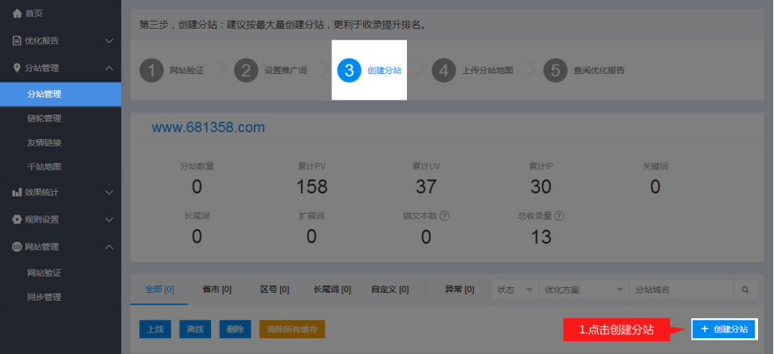Open the 优化方案 dropdown
This screenshot has width=774, height=354.
(x=583, y=290)
